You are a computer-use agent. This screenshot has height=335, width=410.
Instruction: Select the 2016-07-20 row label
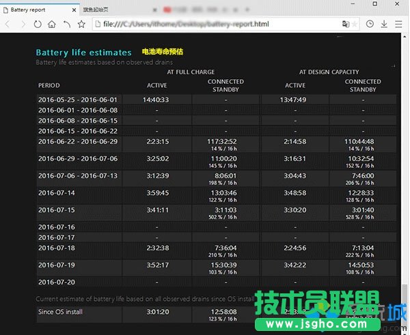pyautogui.click(x=57, y=282)
